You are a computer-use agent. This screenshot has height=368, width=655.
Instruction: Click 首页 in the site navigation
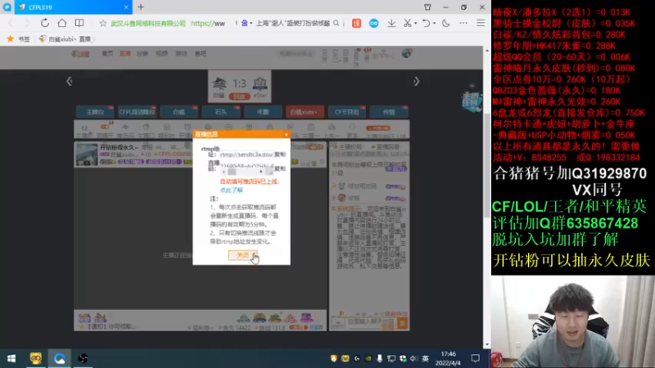(x=108, y=53)
